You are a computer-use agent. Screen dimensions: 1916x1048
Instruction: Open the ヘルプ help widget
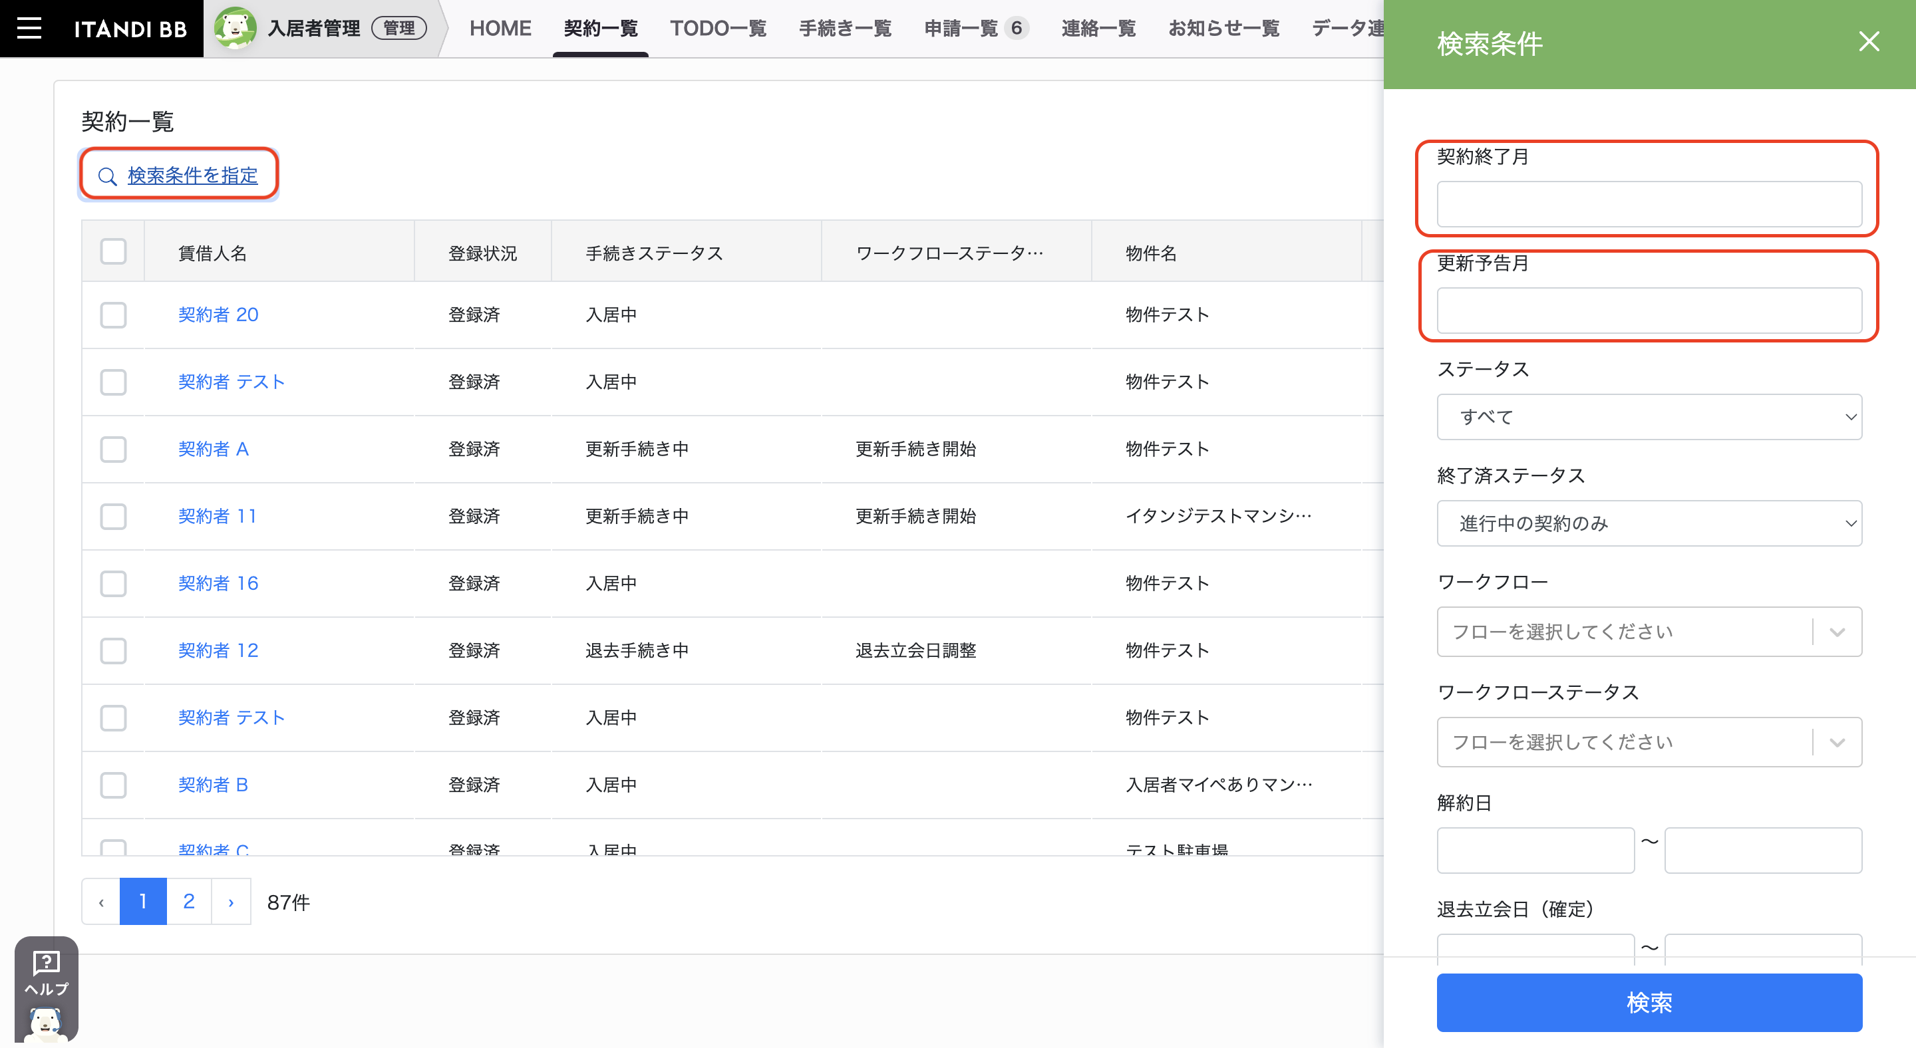[46, 989]
